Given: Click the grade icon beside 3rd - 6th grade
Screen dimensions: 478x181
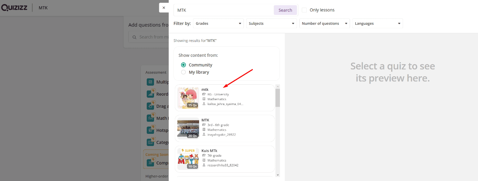Looking at the screenshot, I should [x=204, y=125].
